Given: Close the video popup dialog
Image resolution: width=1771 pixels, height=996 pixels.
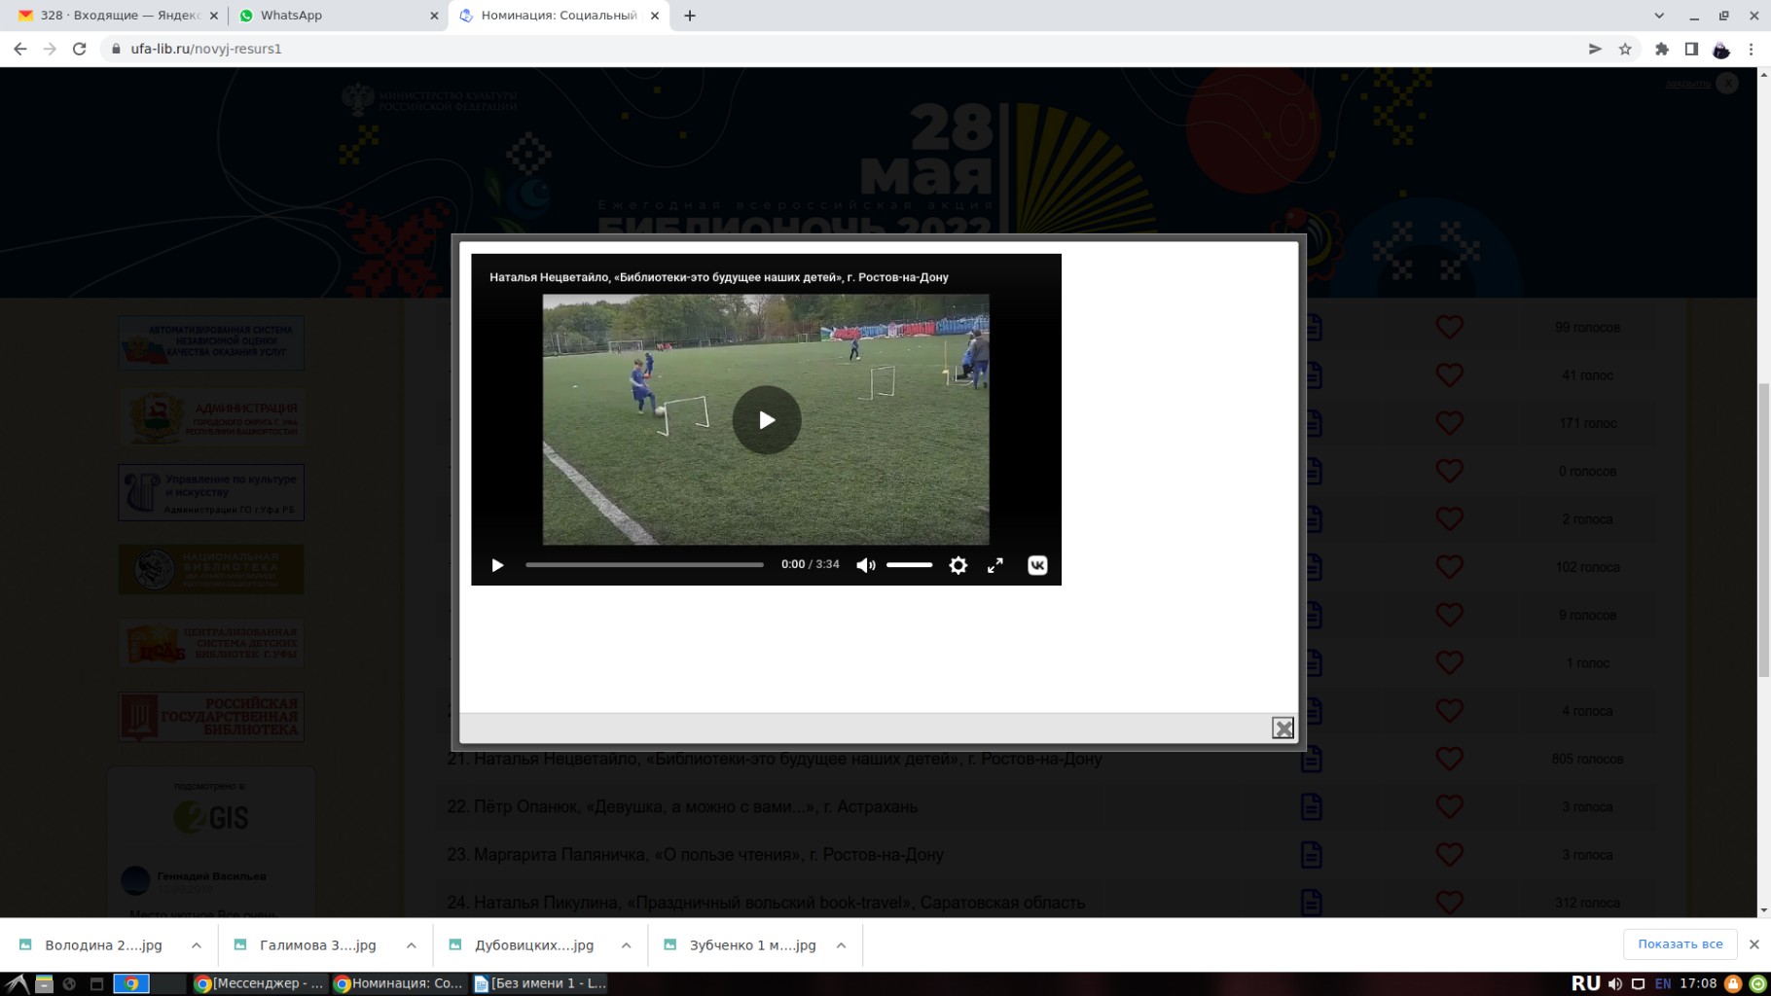Looking at the screenshot, I should [1283, 728].
